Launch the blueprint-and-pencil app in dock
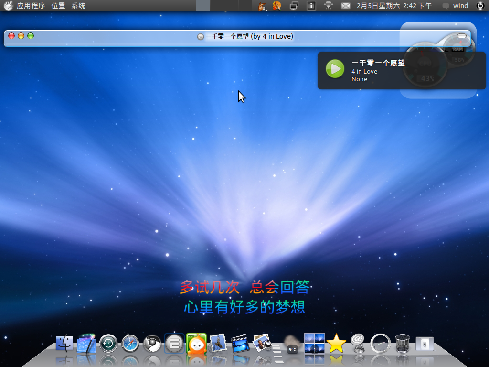 coord(86,343)
